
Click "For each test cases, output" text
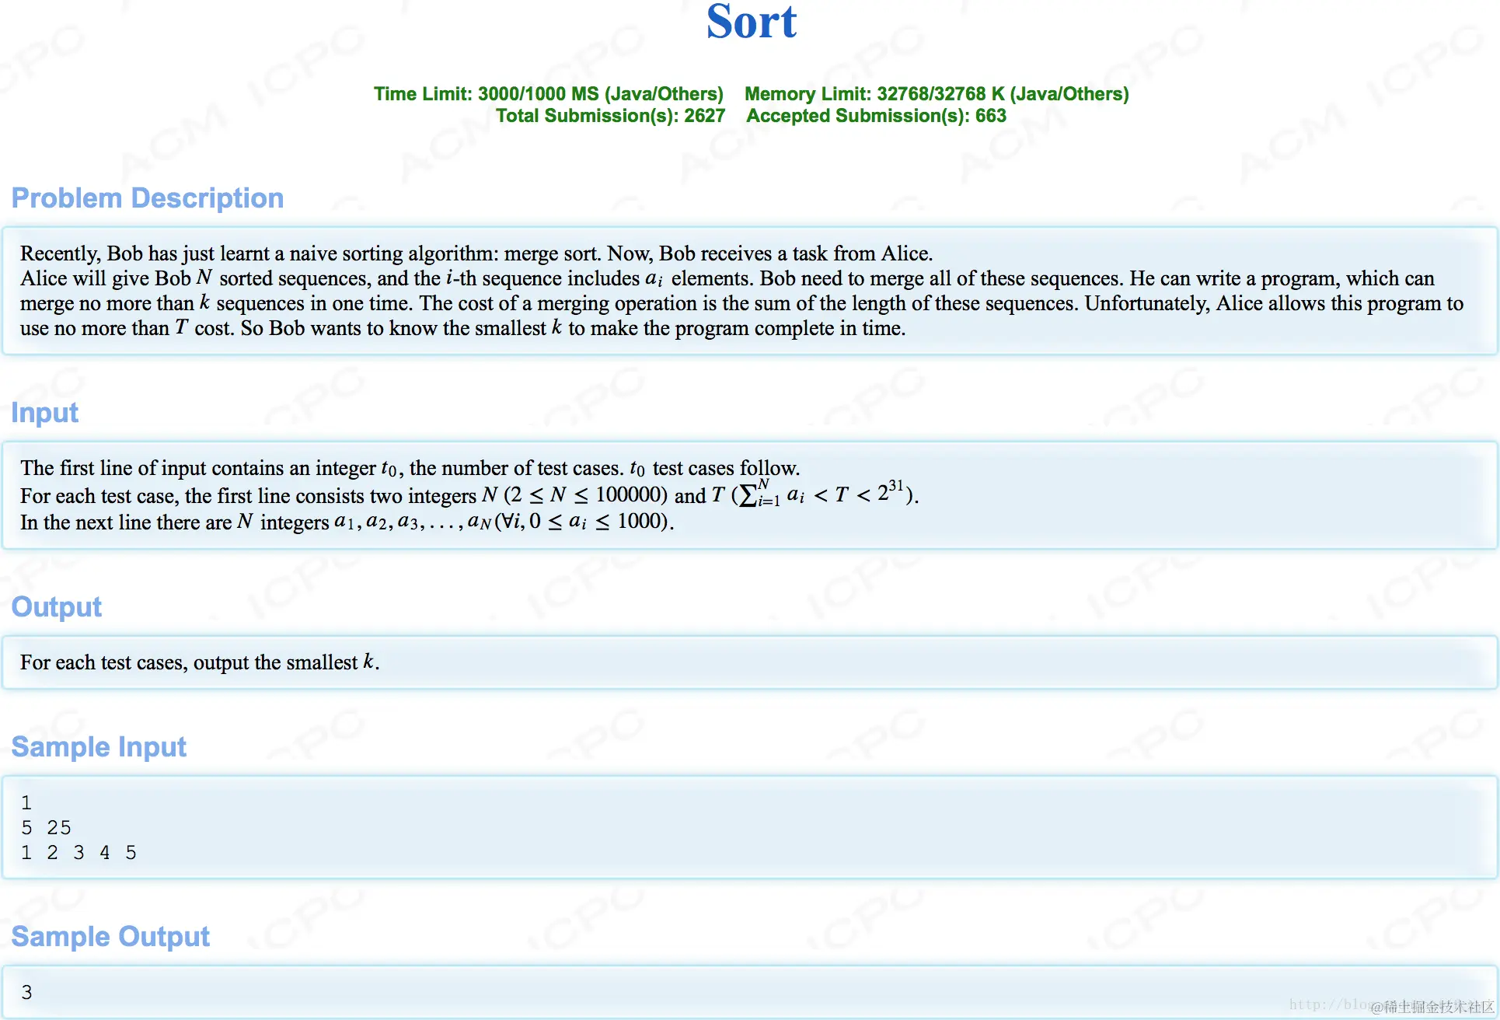tap(199, 662)
